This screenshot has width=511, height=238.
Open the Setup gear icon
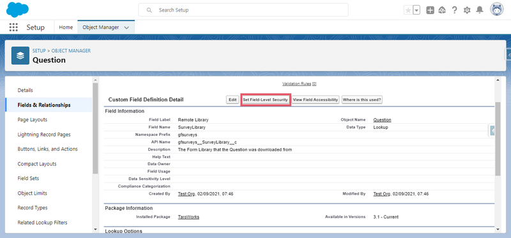click(x=467, y=10)
